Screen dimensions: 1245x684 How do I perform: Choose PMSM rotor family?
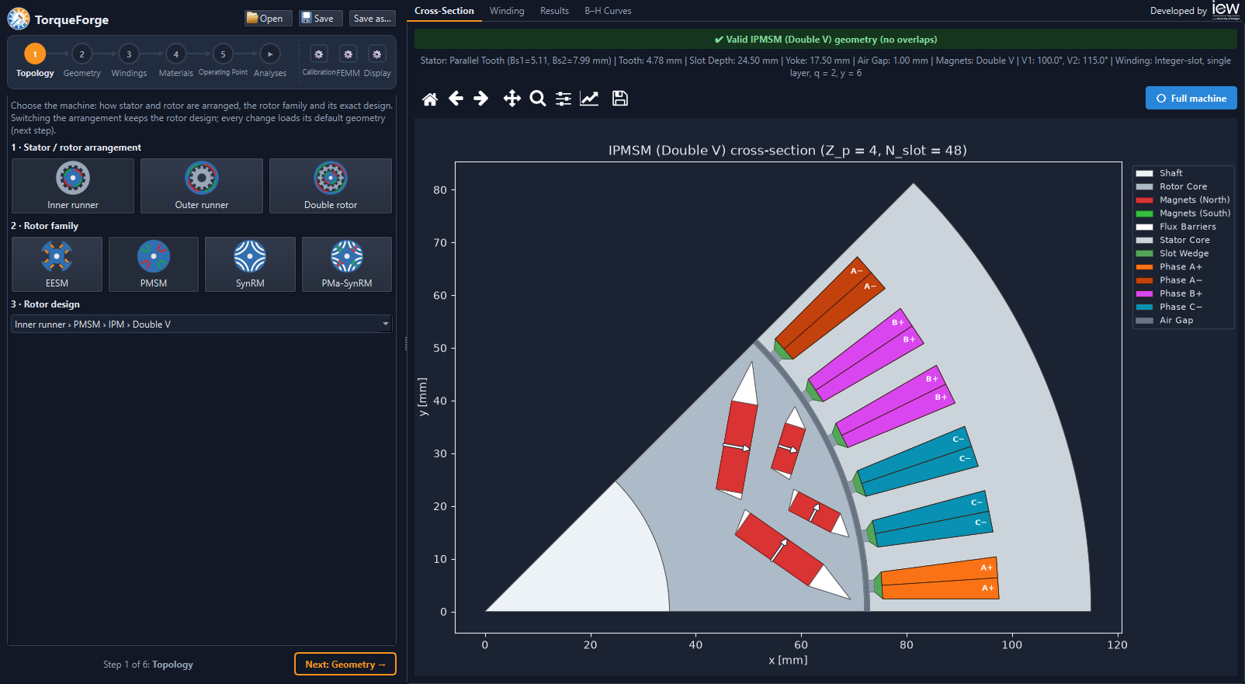(154, 264)
